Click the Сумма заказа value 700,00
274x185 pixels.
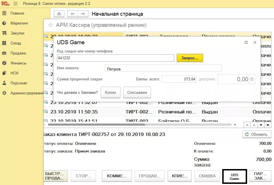pos(263,159)
